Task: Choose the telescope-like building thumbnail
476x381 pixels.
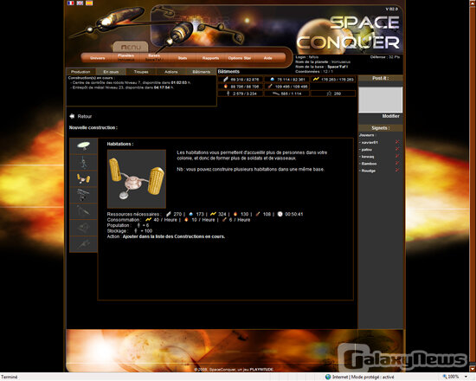Action: coord(83,195)
